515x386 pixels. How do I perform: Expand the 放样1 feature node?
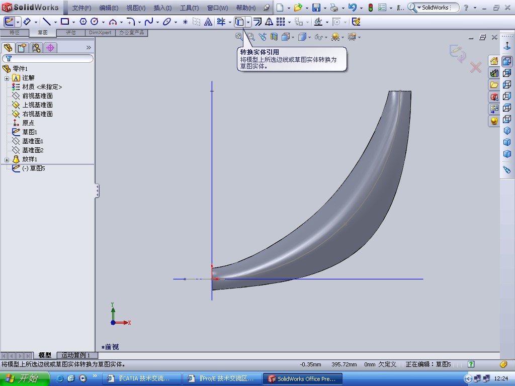pos(7,160)
